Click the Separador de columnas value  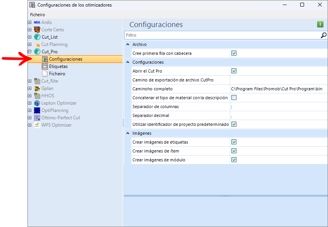tap(279, 107)
